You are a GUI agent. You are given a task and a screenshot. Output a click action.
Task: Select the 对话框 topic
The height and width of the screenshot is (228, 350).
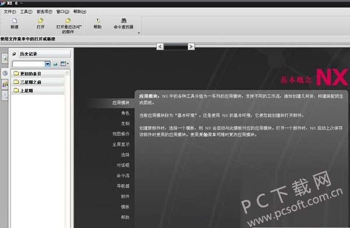coord(123,165)
